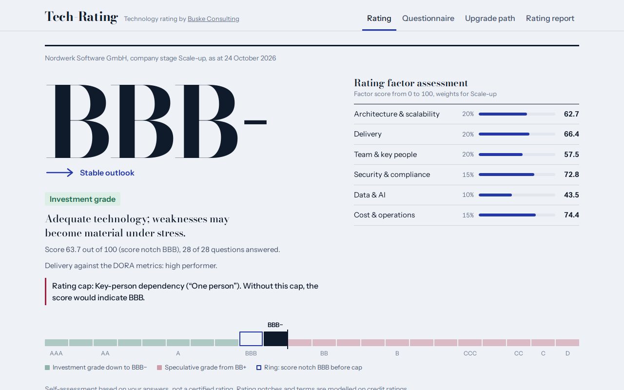Screen dimensions: 624x390
Task: Click the CCC label under the scale
Action: [470, 353]
